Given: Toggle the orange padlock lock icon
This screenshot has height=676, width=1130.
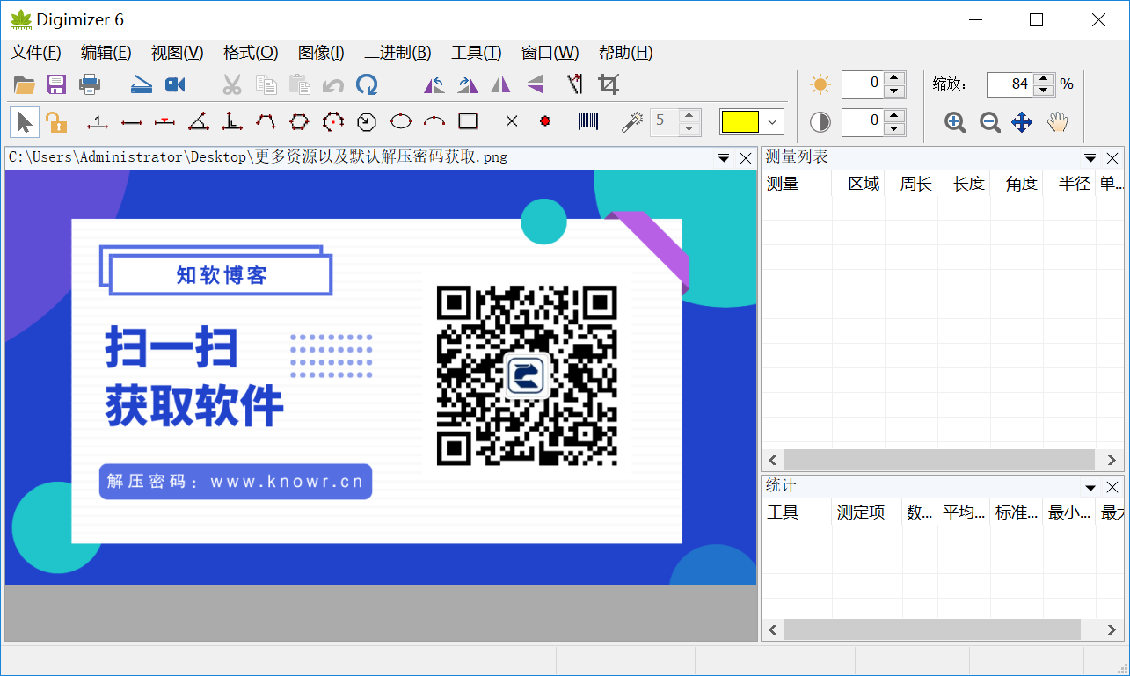Looking at the screenshot, I should pos(56,122).
